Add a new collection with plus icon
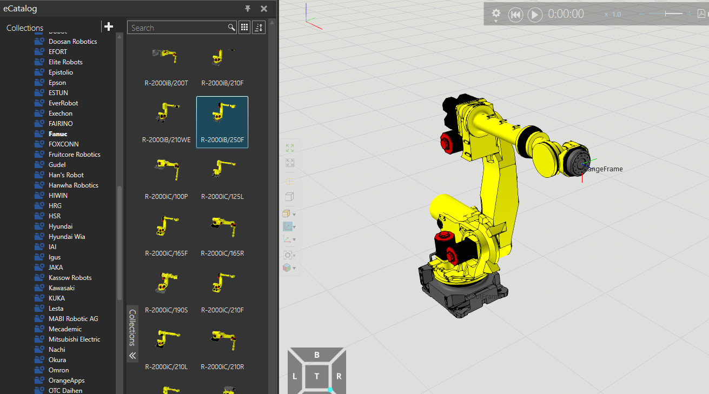 (109, 27)
